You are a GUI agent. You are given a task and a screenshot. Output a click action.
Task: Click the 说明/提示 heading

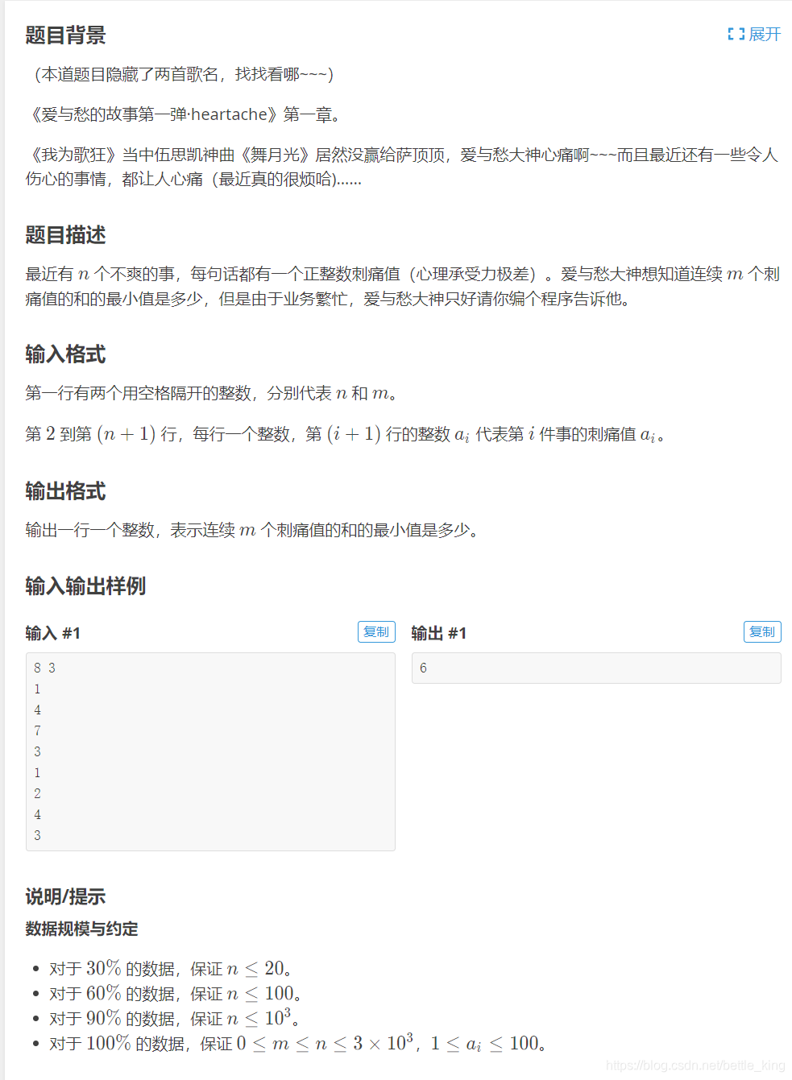(65, 896)
